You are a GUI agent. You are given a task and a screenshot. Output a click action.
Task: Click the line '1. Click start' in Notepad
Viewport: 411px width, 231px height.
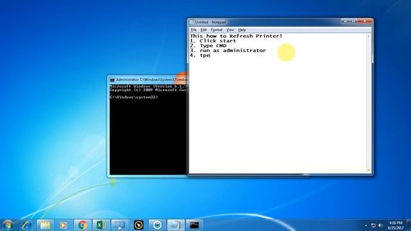(x=213, y=41)
